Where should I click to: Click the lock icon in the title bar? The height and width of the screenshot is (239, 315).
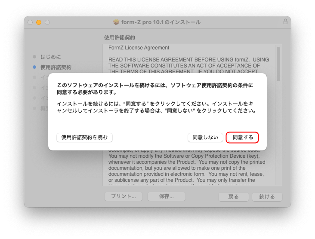click(x=285, y=22)
